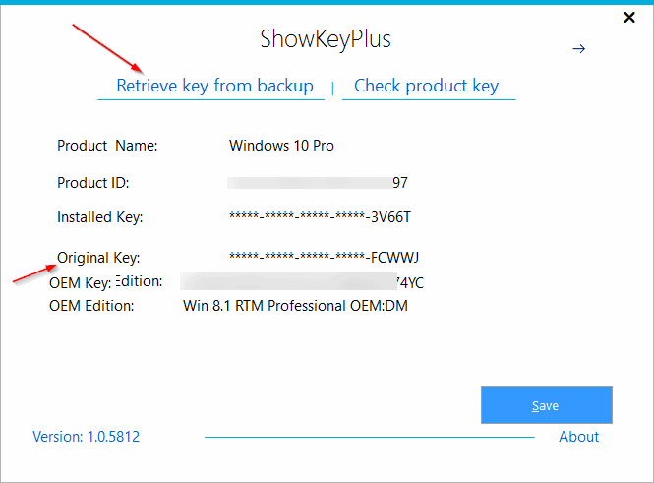Screen dimensions: 654x483
Task: Click the OEM Edition label
Action: click(91, 306)
